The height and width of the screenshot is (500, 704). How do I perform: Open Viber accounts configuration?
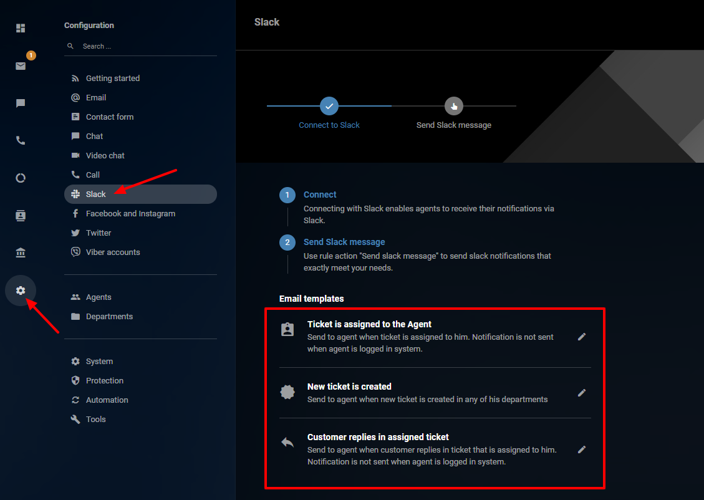[x=140, y=252]
